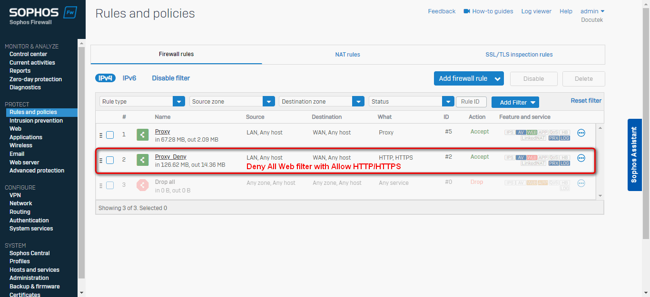This screenshot has width=650, height=297.
Task: Switch to the IPv4 rule list
Action: (105, 78)
